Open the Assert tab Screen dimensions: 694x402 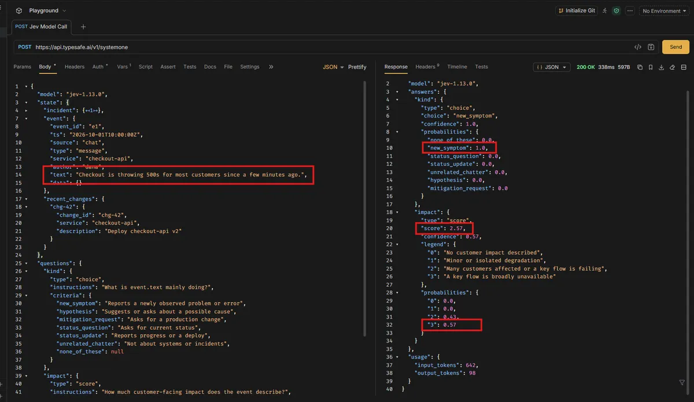point(168,67)
